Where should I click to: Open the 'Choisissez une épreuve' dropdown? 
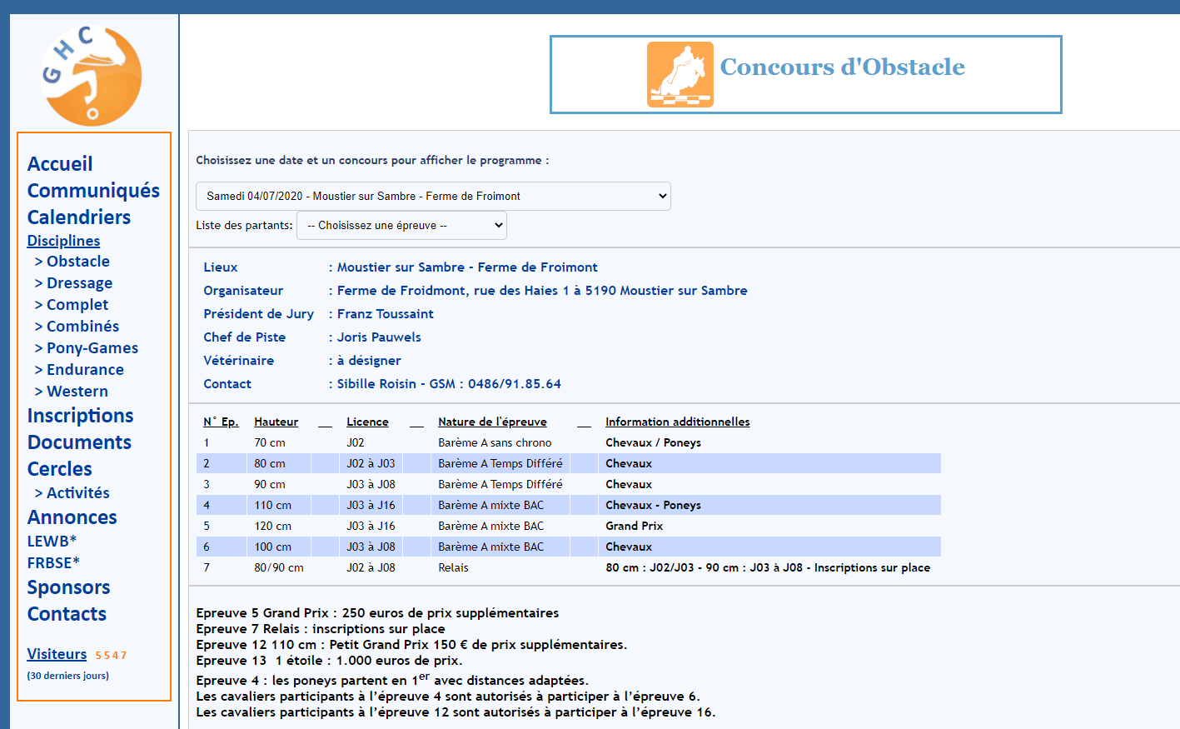[x=401, y=225]
